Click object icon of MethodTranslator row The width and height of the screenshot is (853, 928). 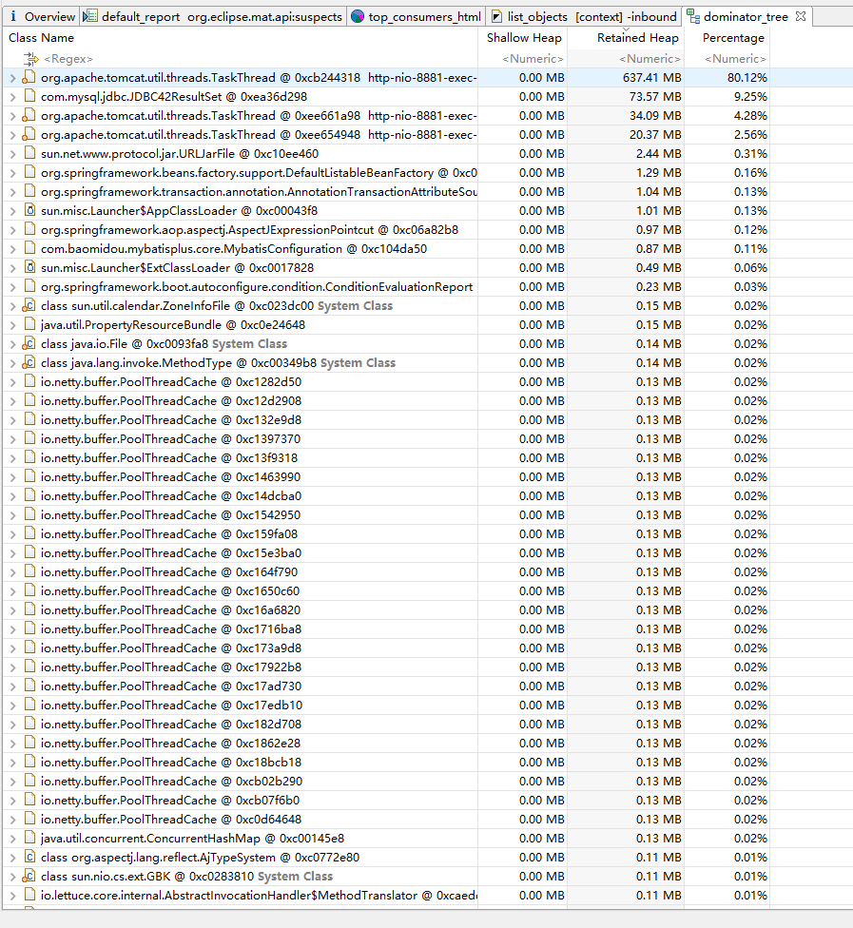click(x=29, y=895)
